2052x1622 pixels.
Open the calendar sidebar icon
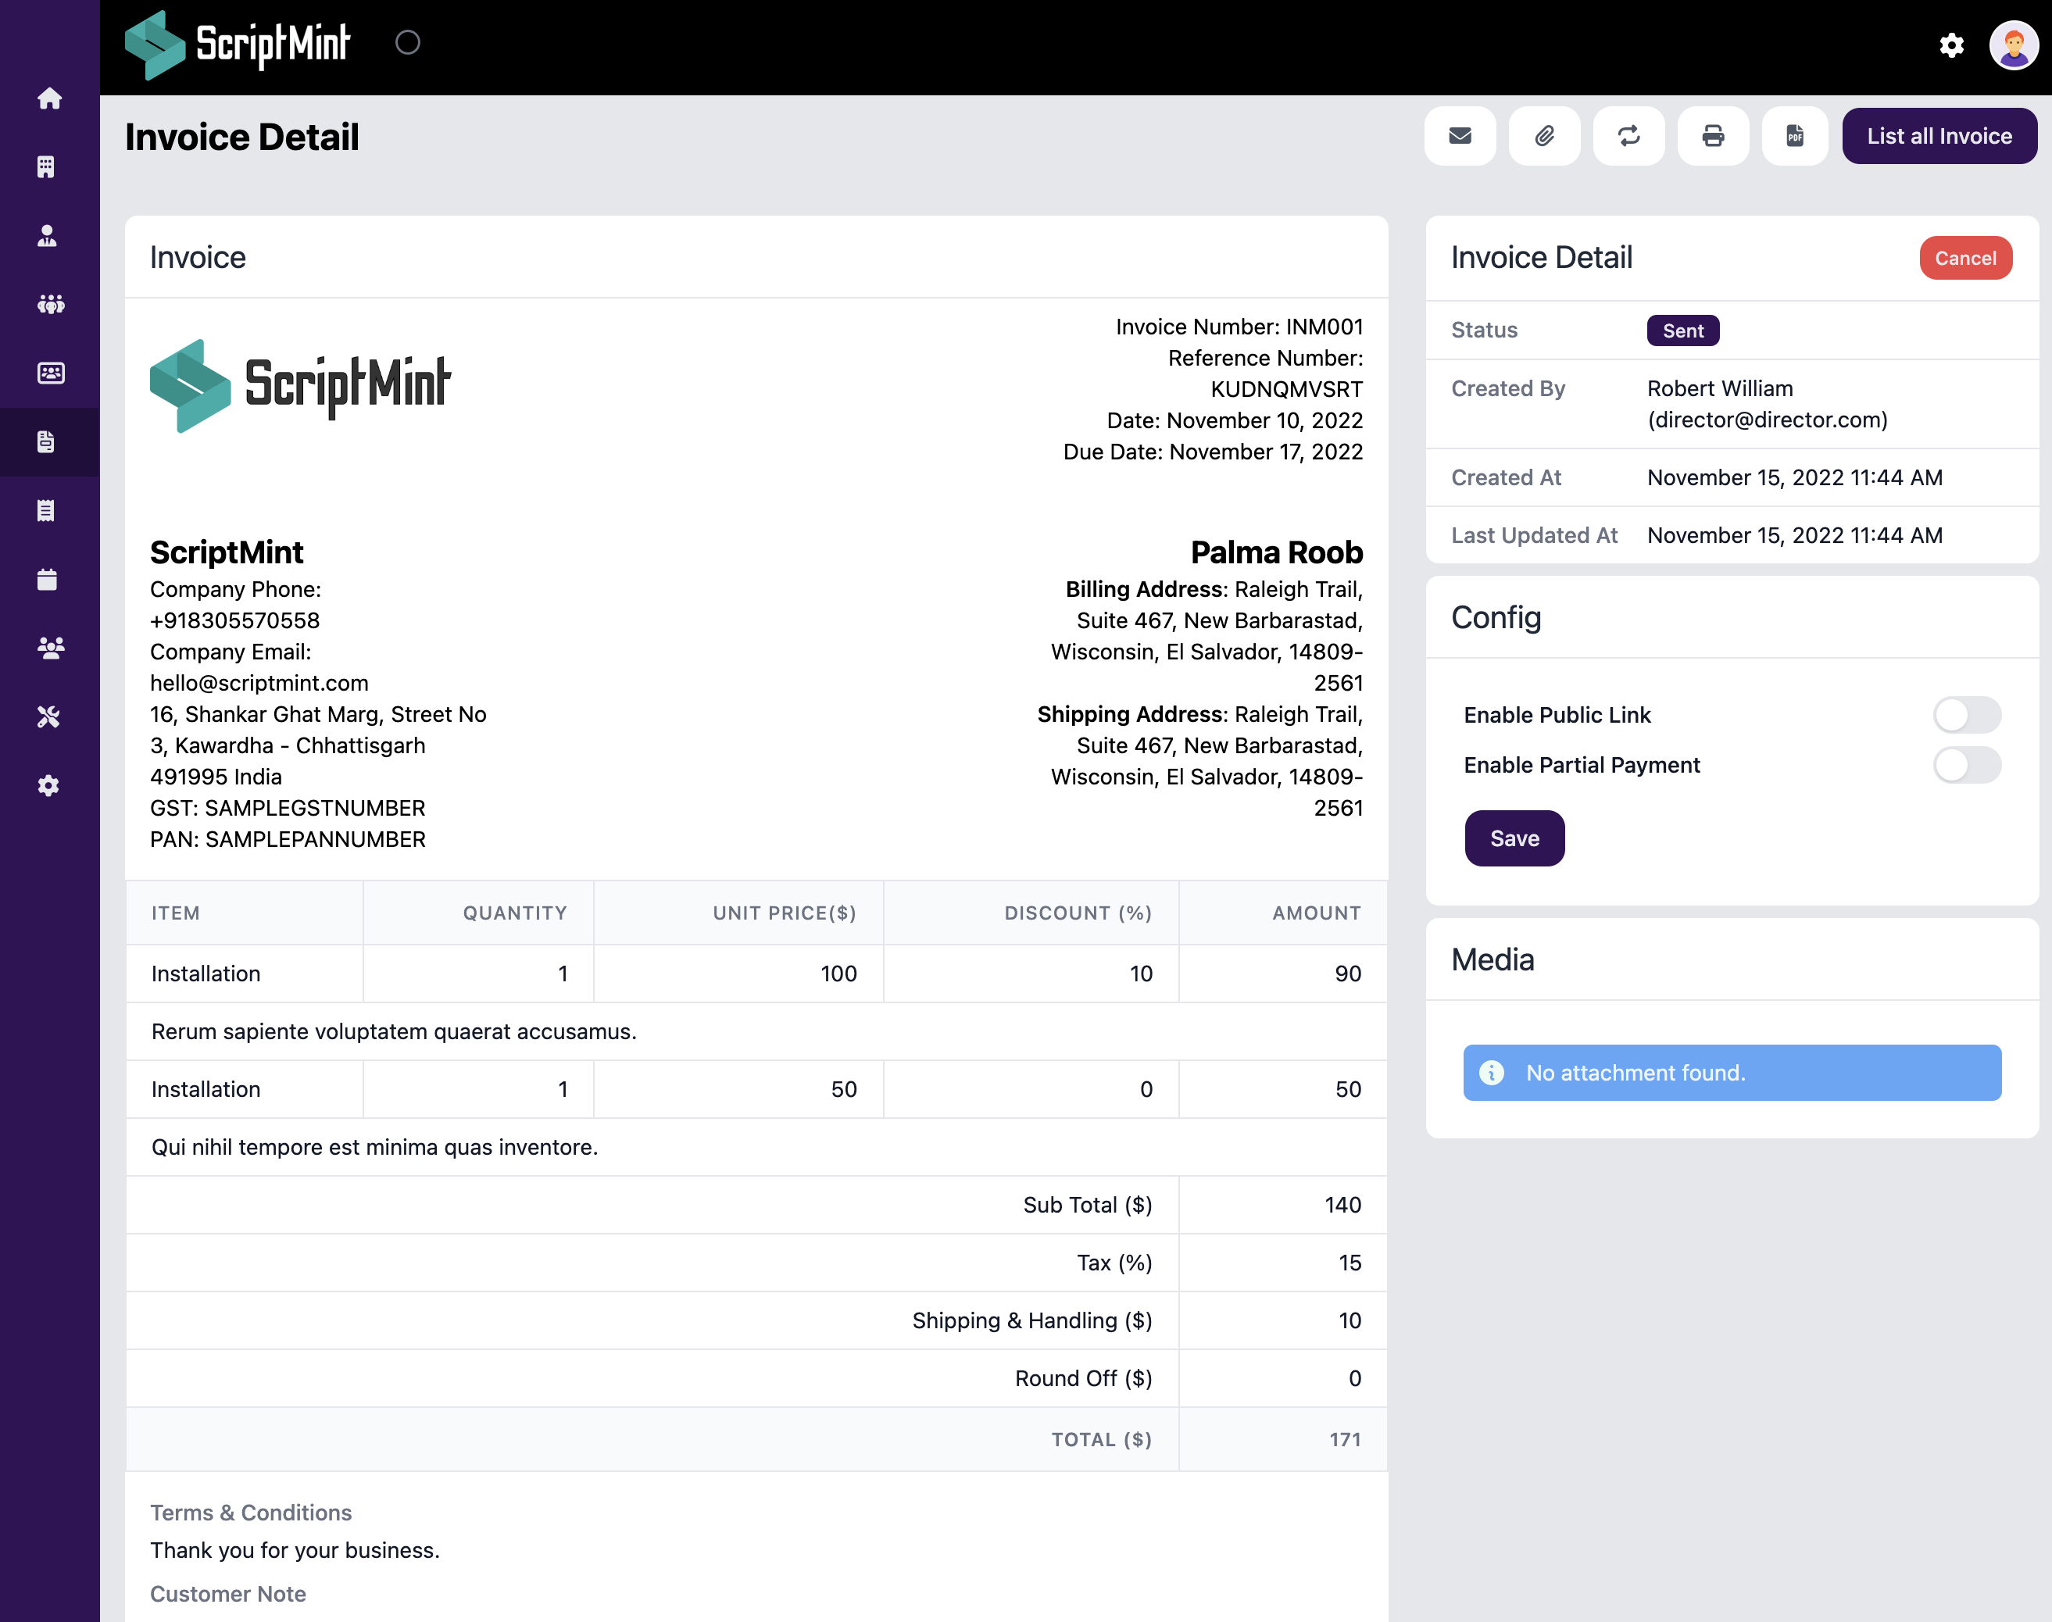pyautogui.click(x=48, y=579)
